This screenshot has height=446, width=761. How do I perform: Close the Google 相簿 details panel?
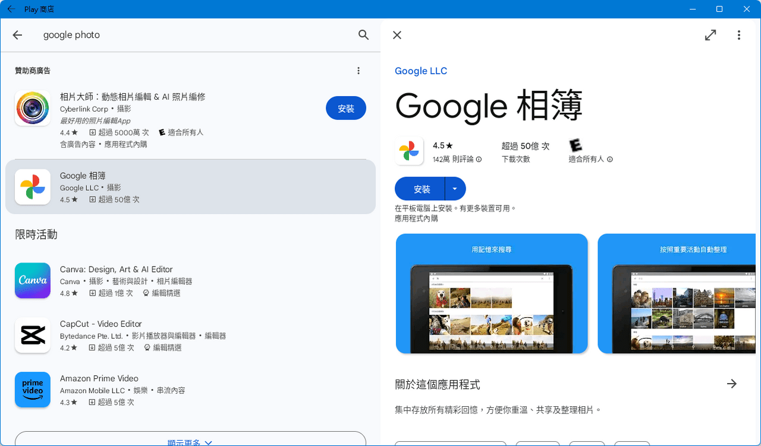pyautogui.click(x=397, y=35)
